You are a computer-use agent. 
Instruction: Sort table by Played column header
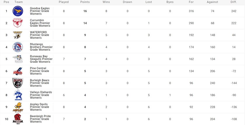[x=64, y=2]
